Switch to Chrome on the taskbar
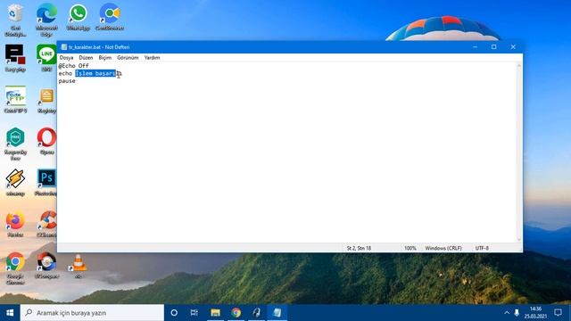 point(236,313)
